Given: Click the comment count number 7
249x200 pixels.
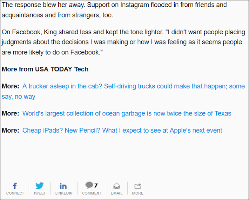Looking at the screenshot, I should click(x=96, y=185).
